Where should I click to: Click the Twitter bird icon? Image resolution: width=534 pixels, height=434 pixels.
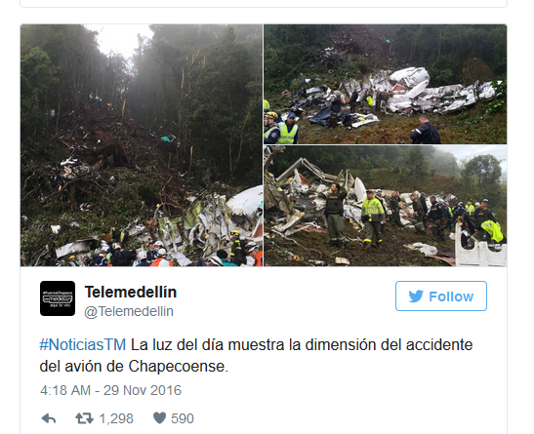pyautogui.click(x=416, y=296)
